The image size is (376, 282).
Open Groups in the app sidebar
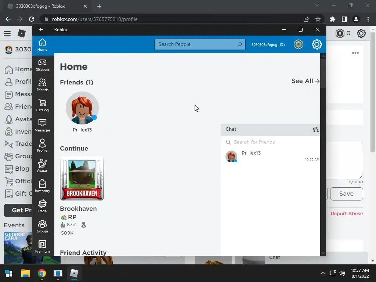[x=43, y=227]
